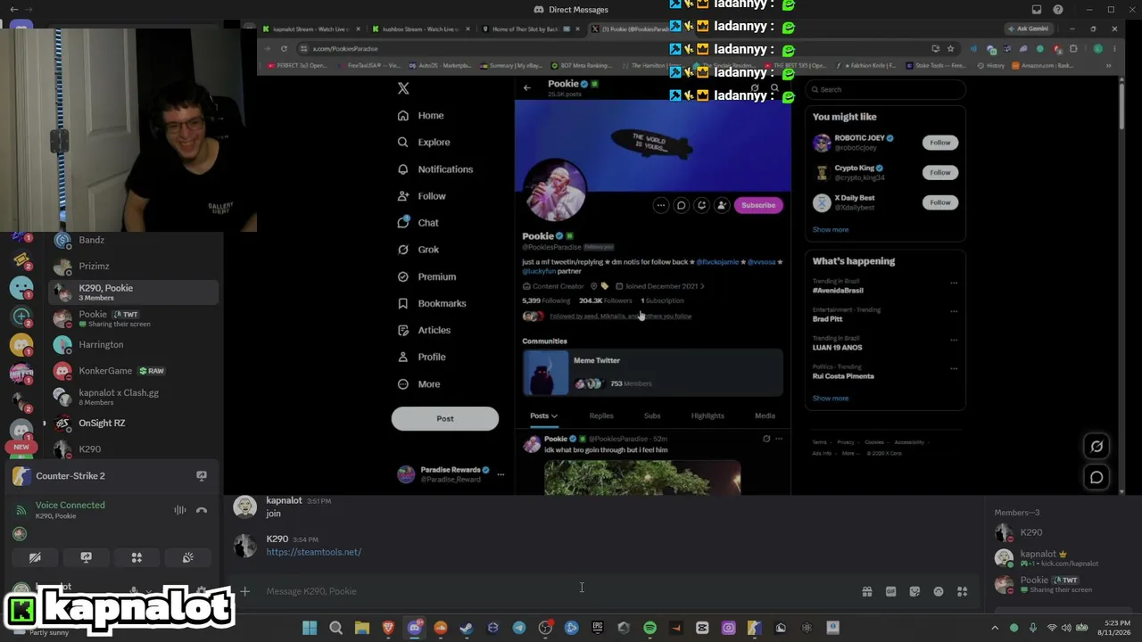
Task: Open the apps icon in message bar
Action: (x=962, y=591)
